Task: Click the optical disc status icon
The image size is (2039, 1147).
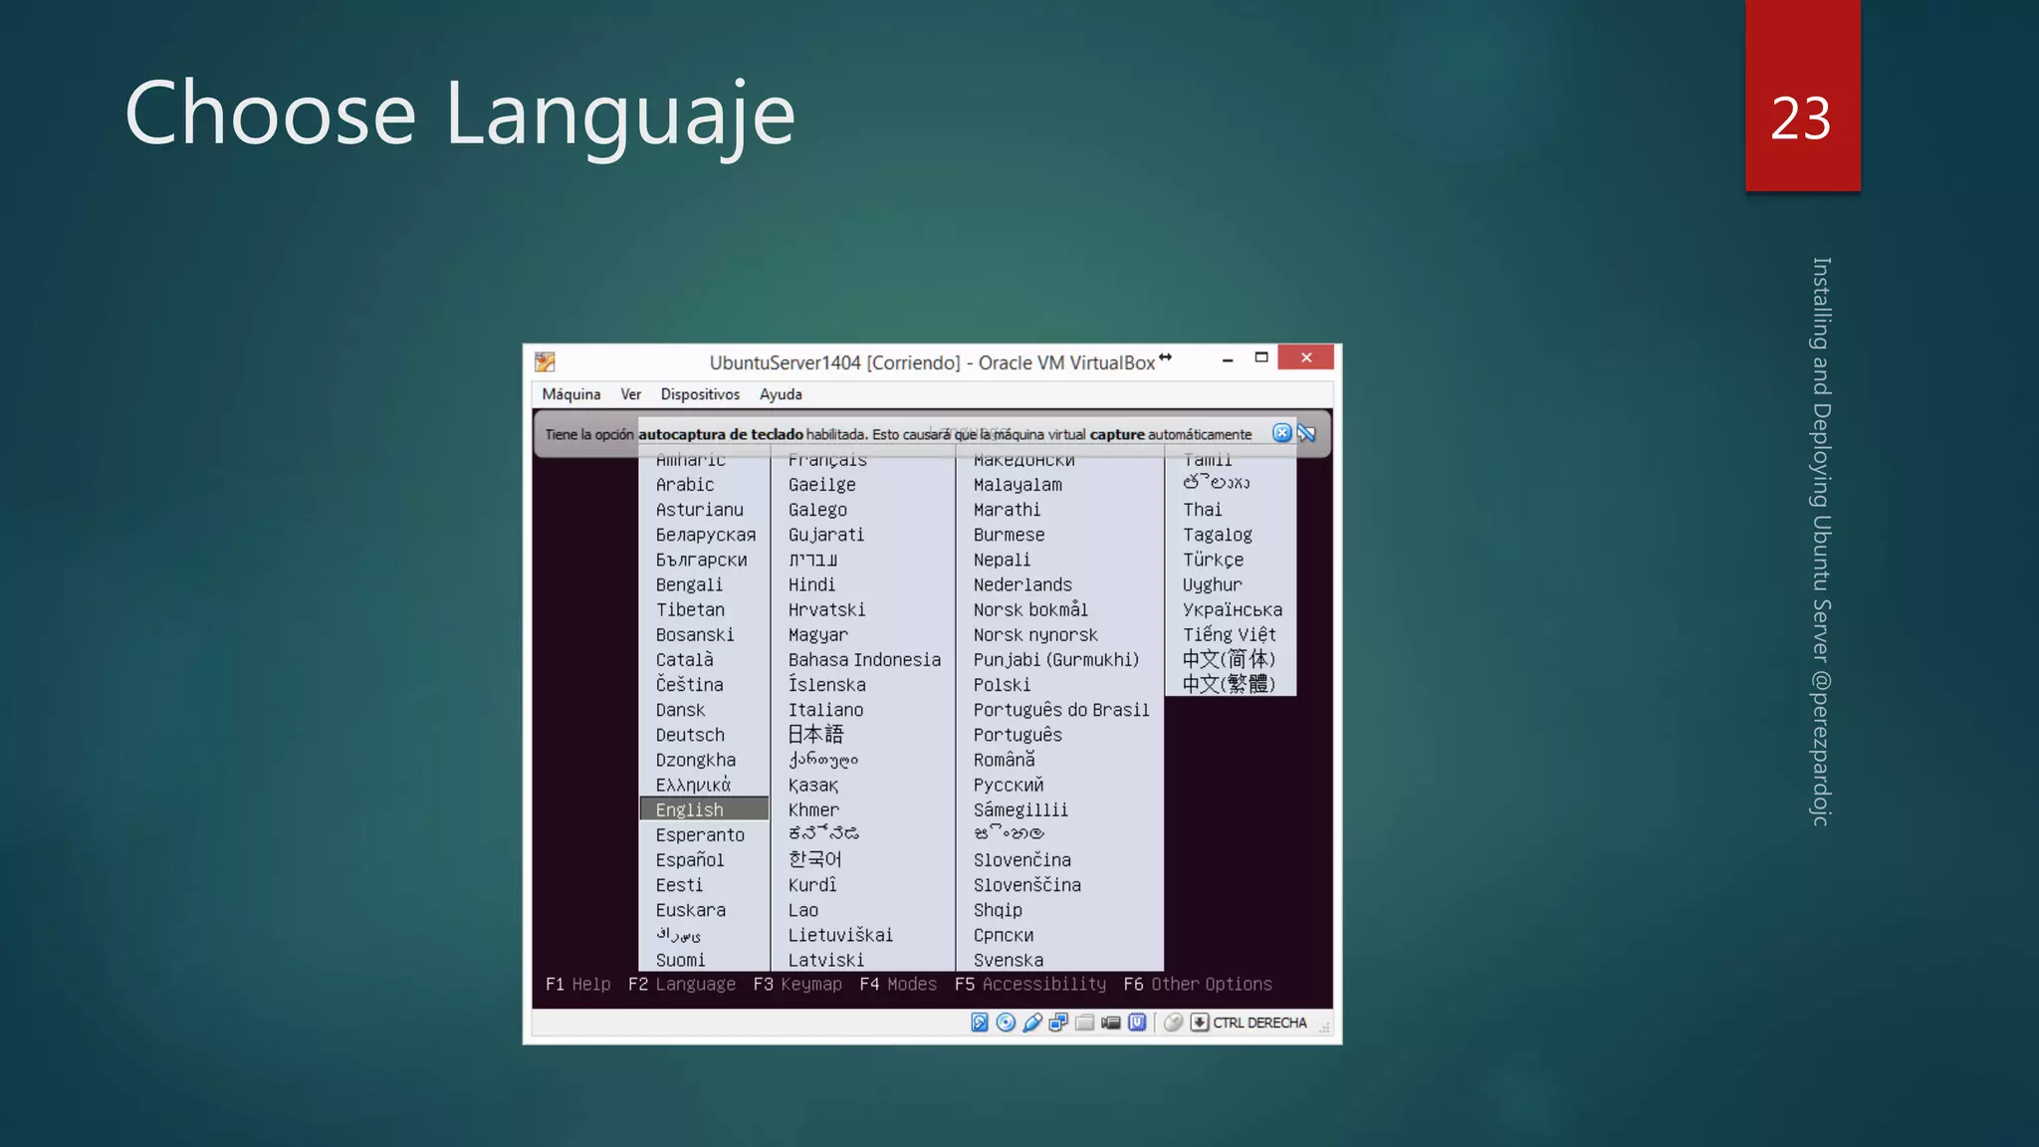Action: pos(1006,1023)
